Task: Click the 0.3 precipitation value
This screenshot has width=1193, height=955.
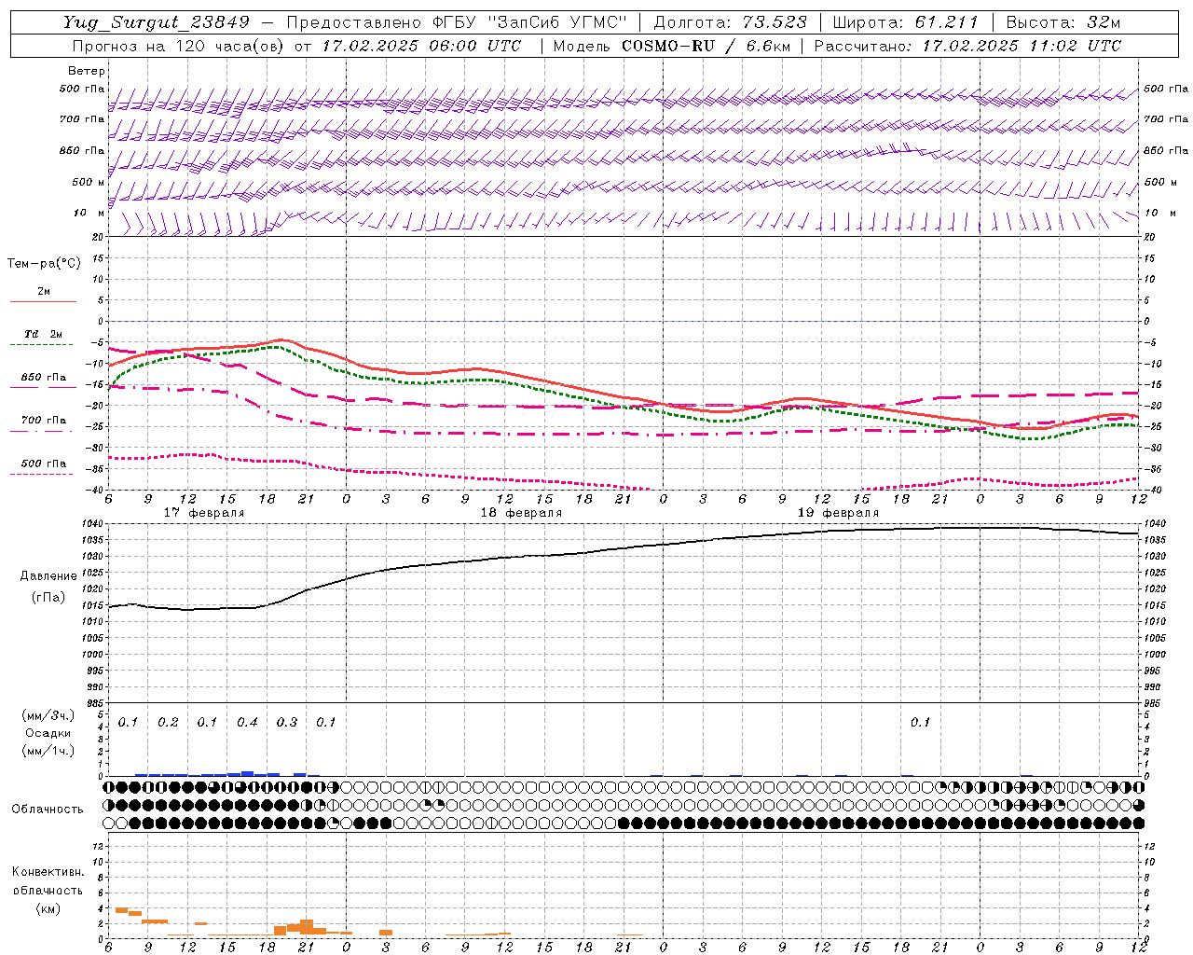Action: (x=287, y=723)
